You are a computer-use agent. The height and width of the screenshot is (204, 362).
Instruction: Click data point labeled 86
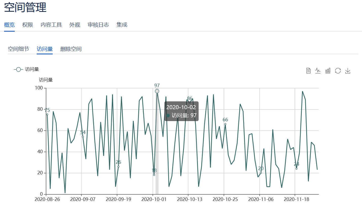pyautogui.click(x=189, y=103)
